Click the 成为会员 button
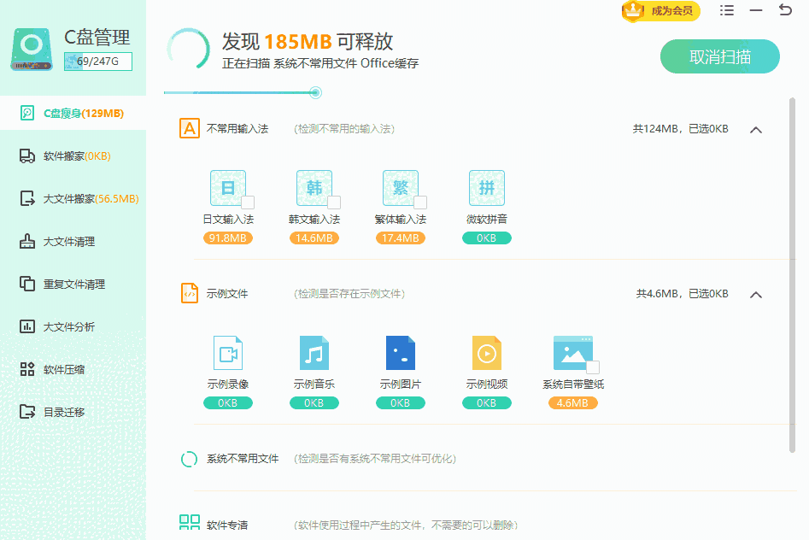This screenshot has width=809, height=540. (660, 11)
